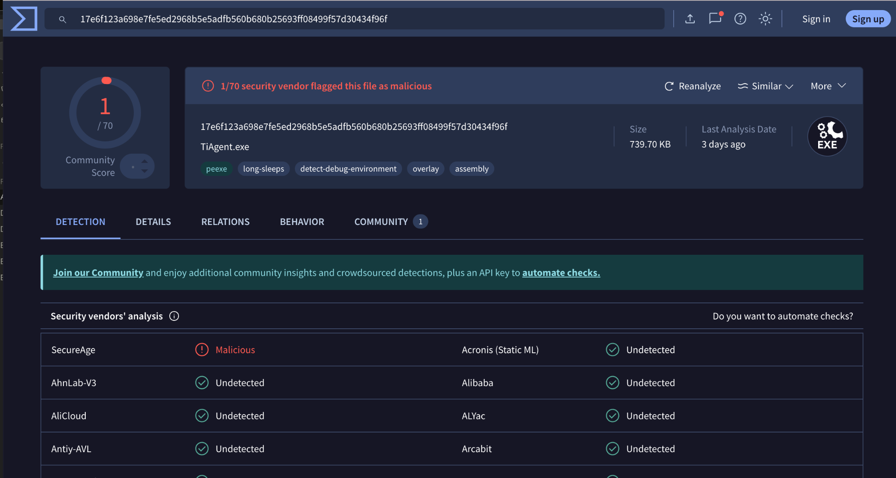Click the long-sleeps tag
Viewport: 896px width, 478px height.
click(263, 169)
